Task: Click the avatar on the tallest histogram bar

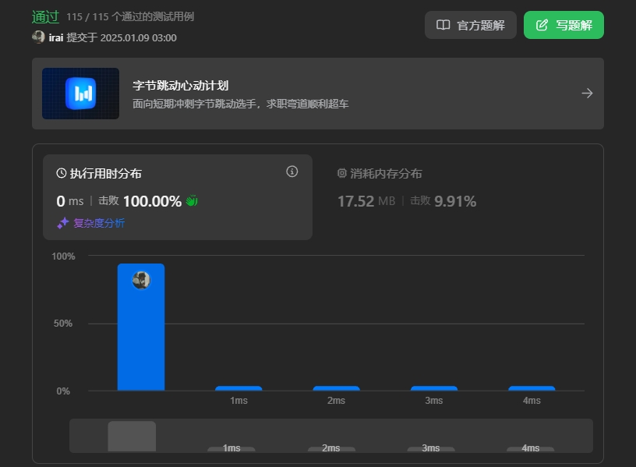Action: pyautogui.click(x=141, y=280)
